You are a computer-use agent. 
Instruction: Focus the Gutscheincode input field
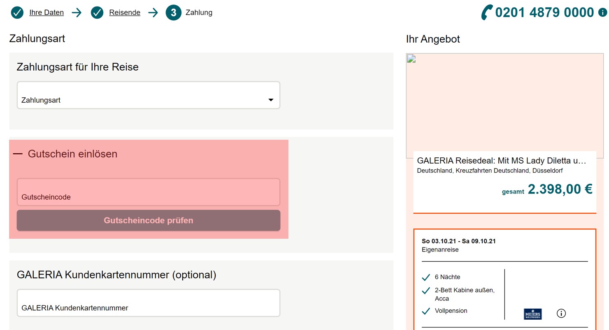pyautogui.click(x=148, y=192)
